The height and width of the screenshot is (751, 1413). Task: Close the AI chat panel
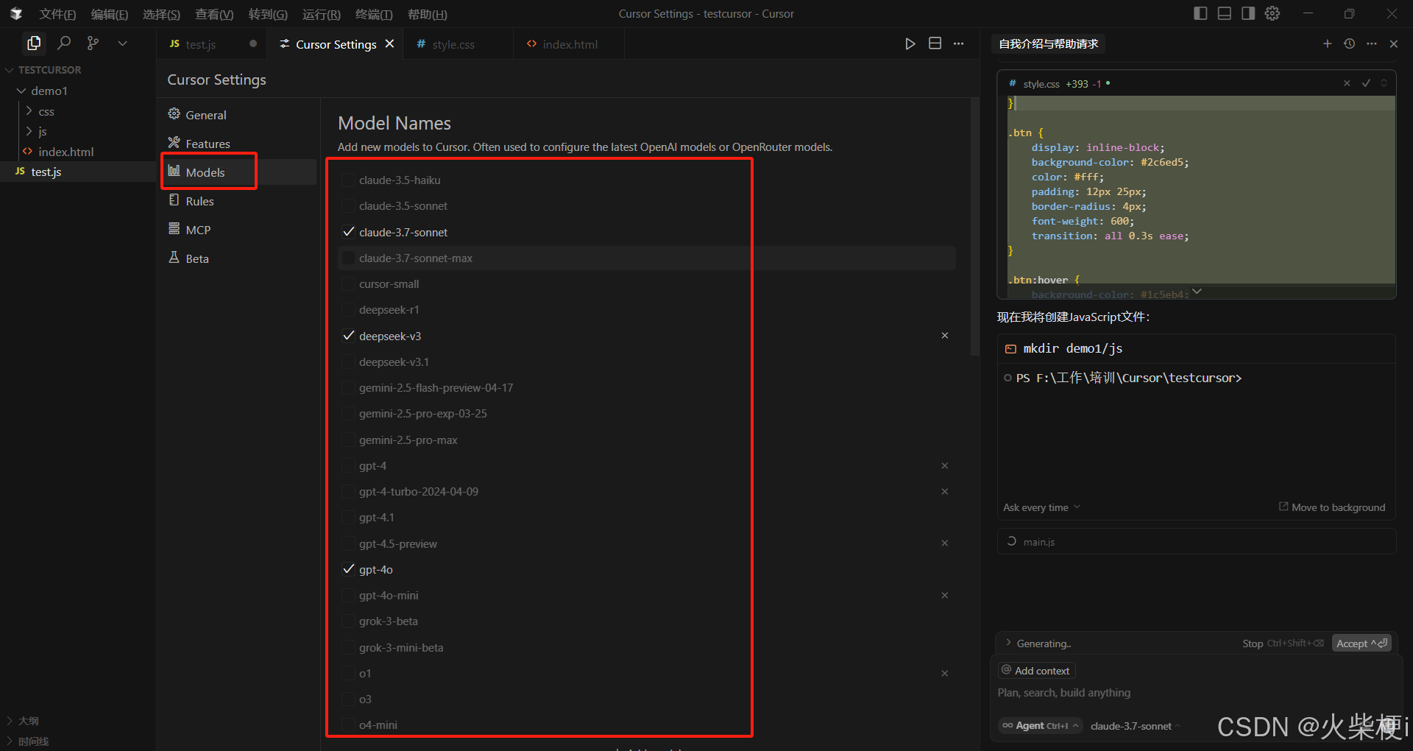1394,43
